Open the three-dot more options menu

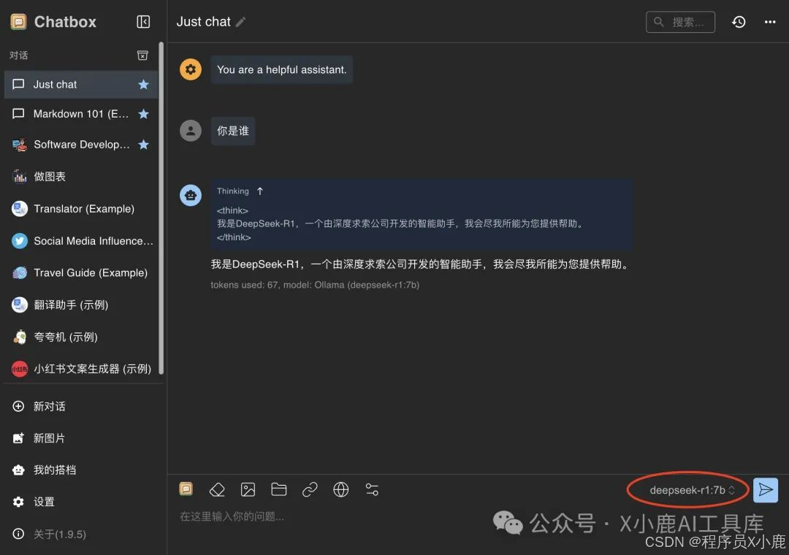[770, 22]
